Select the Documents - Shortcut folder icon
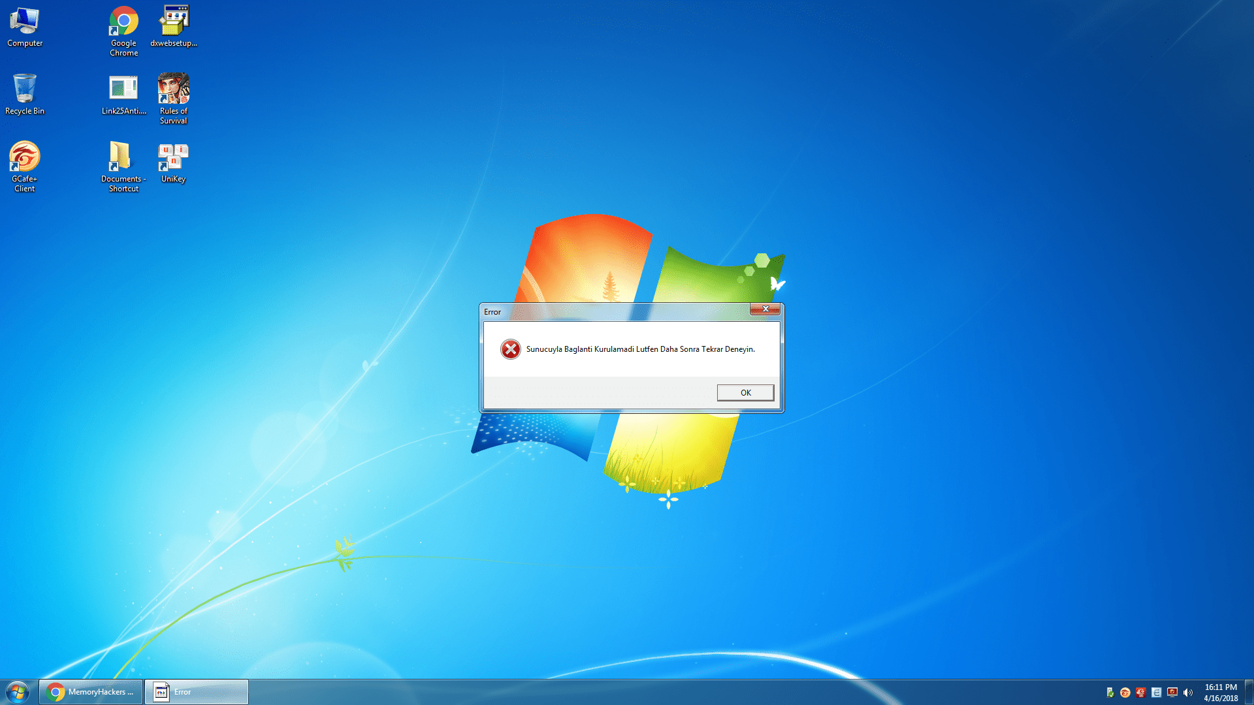 (123, 166)
